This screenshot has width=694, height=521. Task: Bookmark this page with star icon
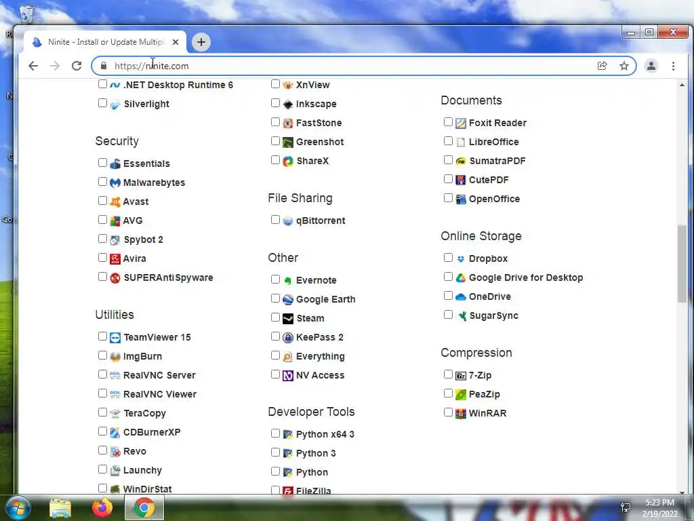click(624, 66)
